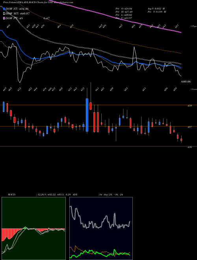Click the MACD values '(12,26,9) 432.22, 435.5, -3.28'

pyautogui.click(x=53, y=195)
